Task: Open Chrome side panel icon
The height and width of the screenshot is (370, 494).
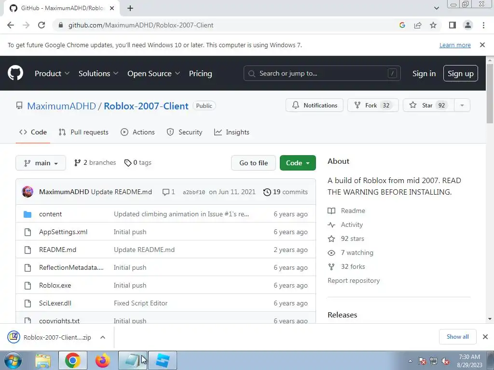Action: point(453,25)
